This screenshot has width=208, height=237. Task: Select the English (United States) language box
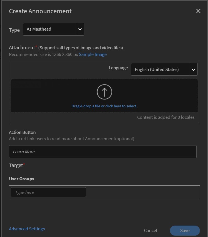point(160,70)
